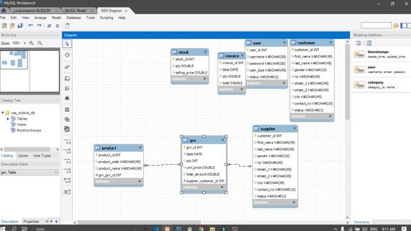Click the Catalog Tree horizontal scrollbar
411x231 pixels.
coord(27,150)
